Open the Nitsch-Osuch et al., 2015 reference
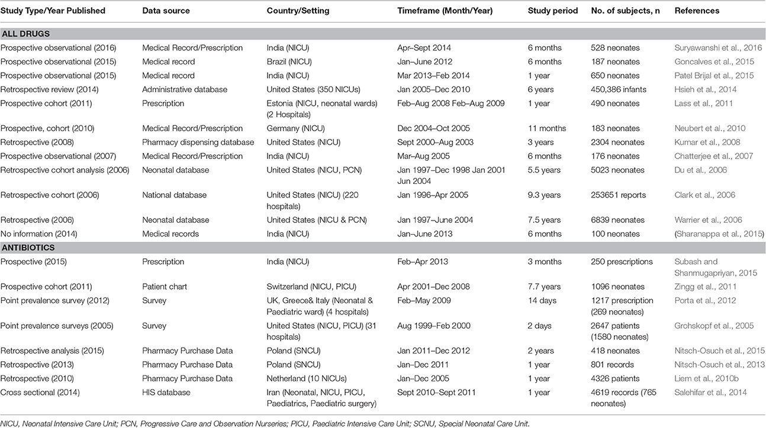This screenshot has height=428, width=766. tap(720, 351)
